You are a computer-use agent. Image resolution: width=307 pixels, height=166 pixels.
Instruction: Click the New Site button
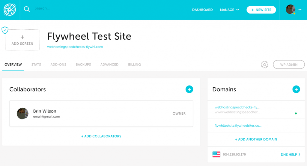tap(261, 10)
